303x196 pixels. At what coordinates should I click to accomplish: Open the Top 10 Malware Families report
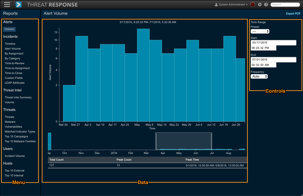coord(20,142)
